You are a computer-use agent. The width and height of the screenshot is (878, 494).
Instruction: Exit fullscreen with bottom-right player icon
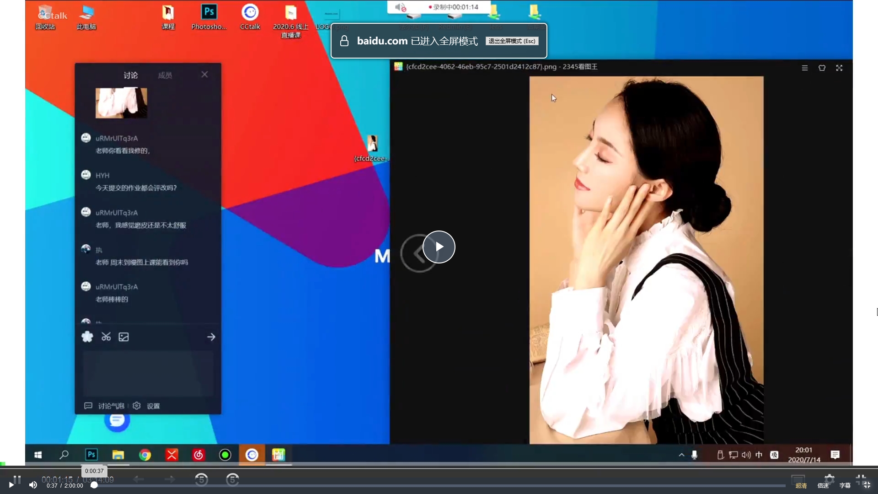point(867,485)
